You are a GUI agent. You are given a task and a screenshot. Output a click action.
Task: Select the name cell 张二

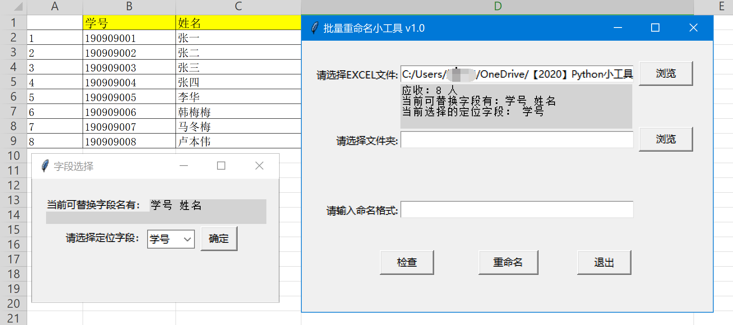coord(238,52)
